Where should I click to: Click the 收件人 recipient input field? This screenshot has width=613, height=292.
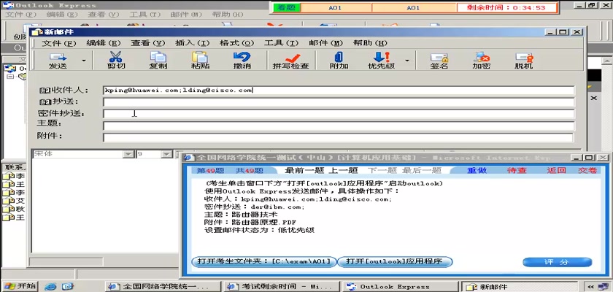[x=339, y=91]
